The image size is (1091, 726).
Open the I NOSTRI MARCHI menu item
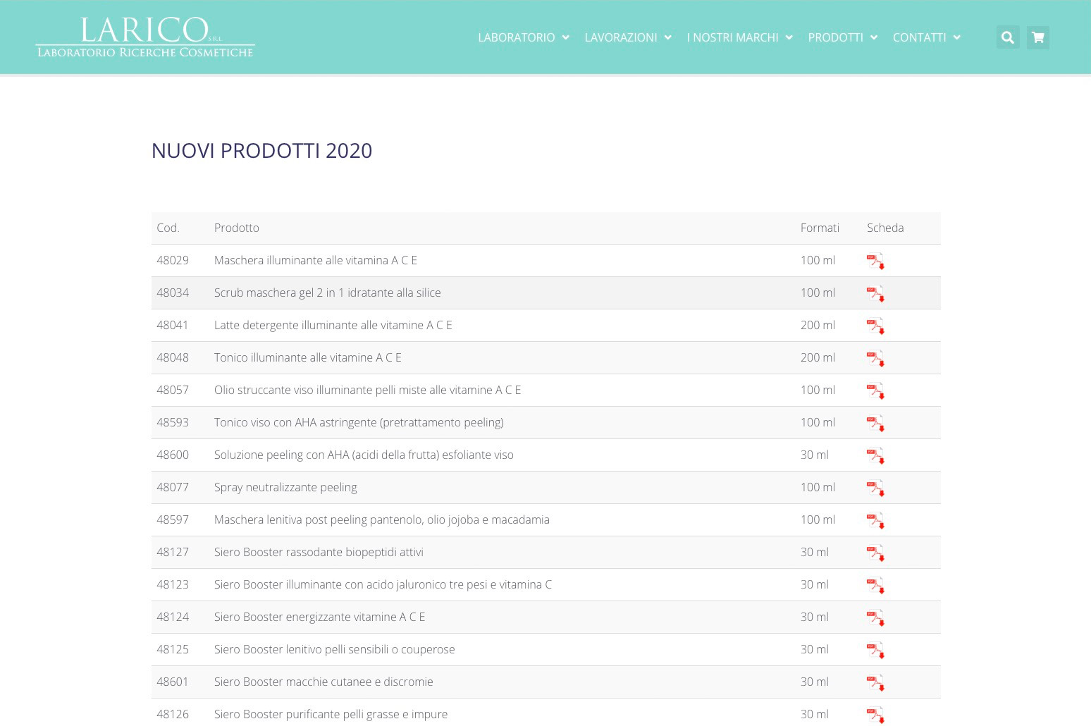[732, 37]
